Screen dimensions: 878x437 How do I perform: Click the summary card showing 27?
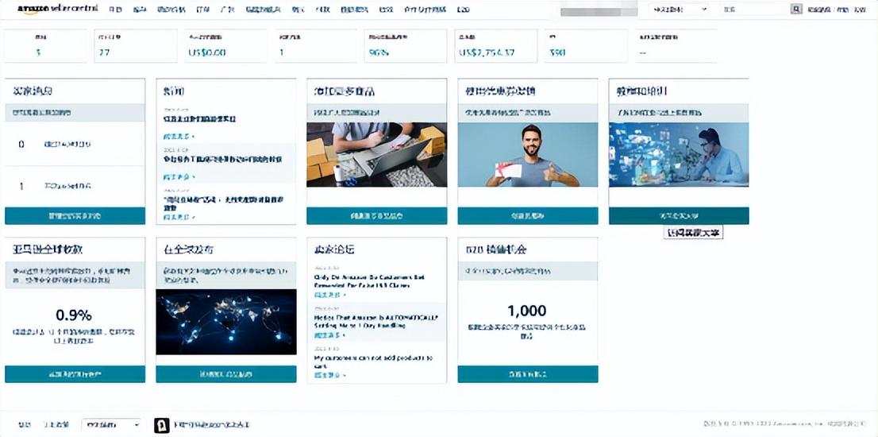coord(136,46)
